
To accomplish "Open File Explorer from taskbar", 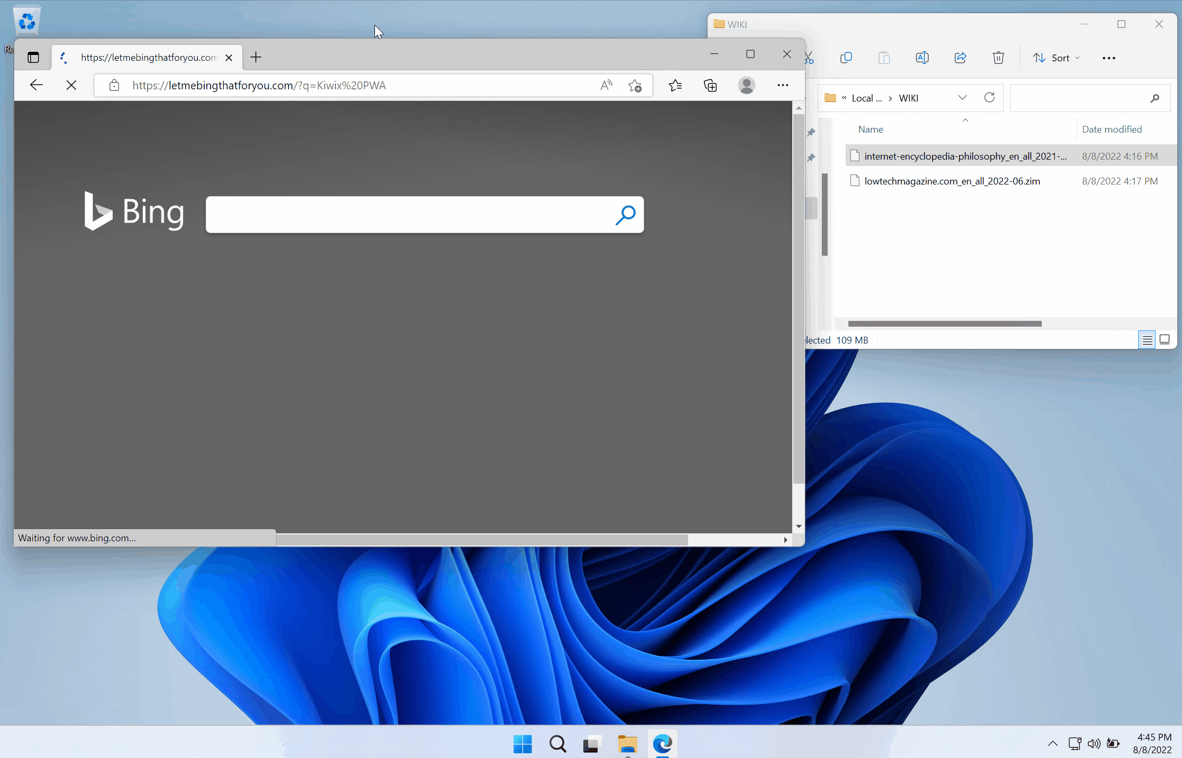I will pyautogui.click(x=627, y=744).
